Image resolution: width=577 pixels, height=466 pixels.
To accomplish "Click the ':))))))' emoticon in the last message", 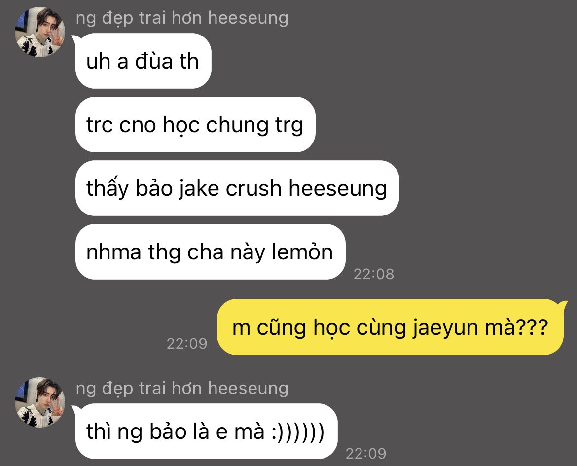I will click(x=298, y=431).
